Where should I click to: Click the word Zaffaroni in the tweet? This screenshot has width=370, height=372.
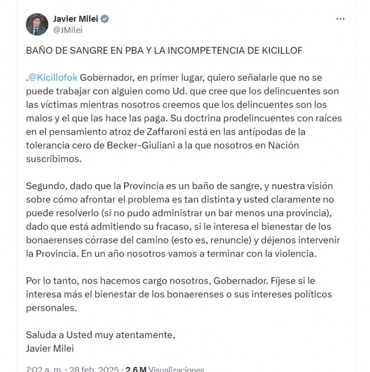pos(166,132)
